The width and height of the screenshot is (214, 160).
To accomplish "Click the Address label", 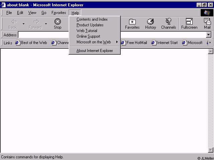I will [10, 35].
